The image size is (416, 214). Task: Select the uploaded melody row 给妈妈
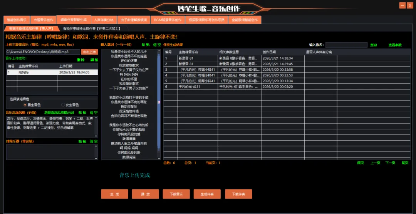tap(52, 72)
